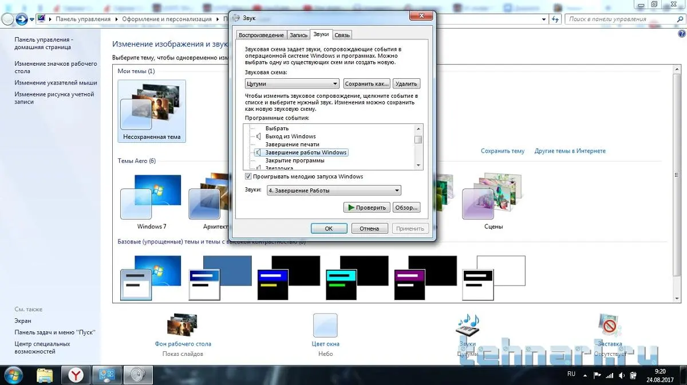Open the Звуковая схема dropdown showing Цугуми
The height and width of the screenshot is (385, 687).
[x=292, y=84]
